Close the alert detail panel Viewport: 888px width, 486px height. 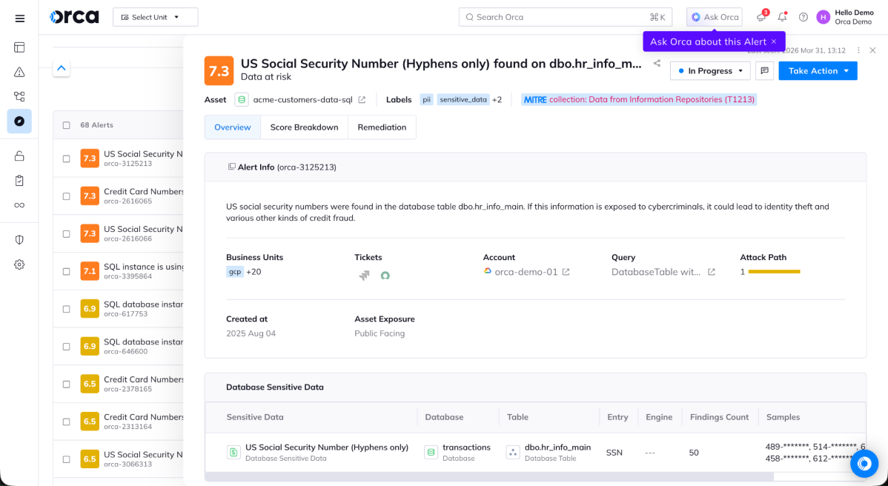point(872,50)
